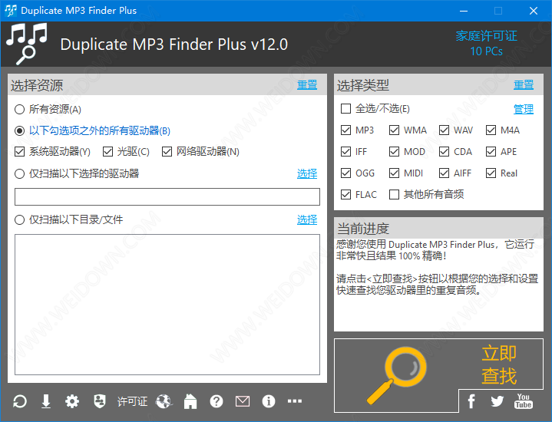Click 重置 link in 选择类型 header
This screenshot has width=552, height=422.
pyautogui.click(x=524, y=85)
